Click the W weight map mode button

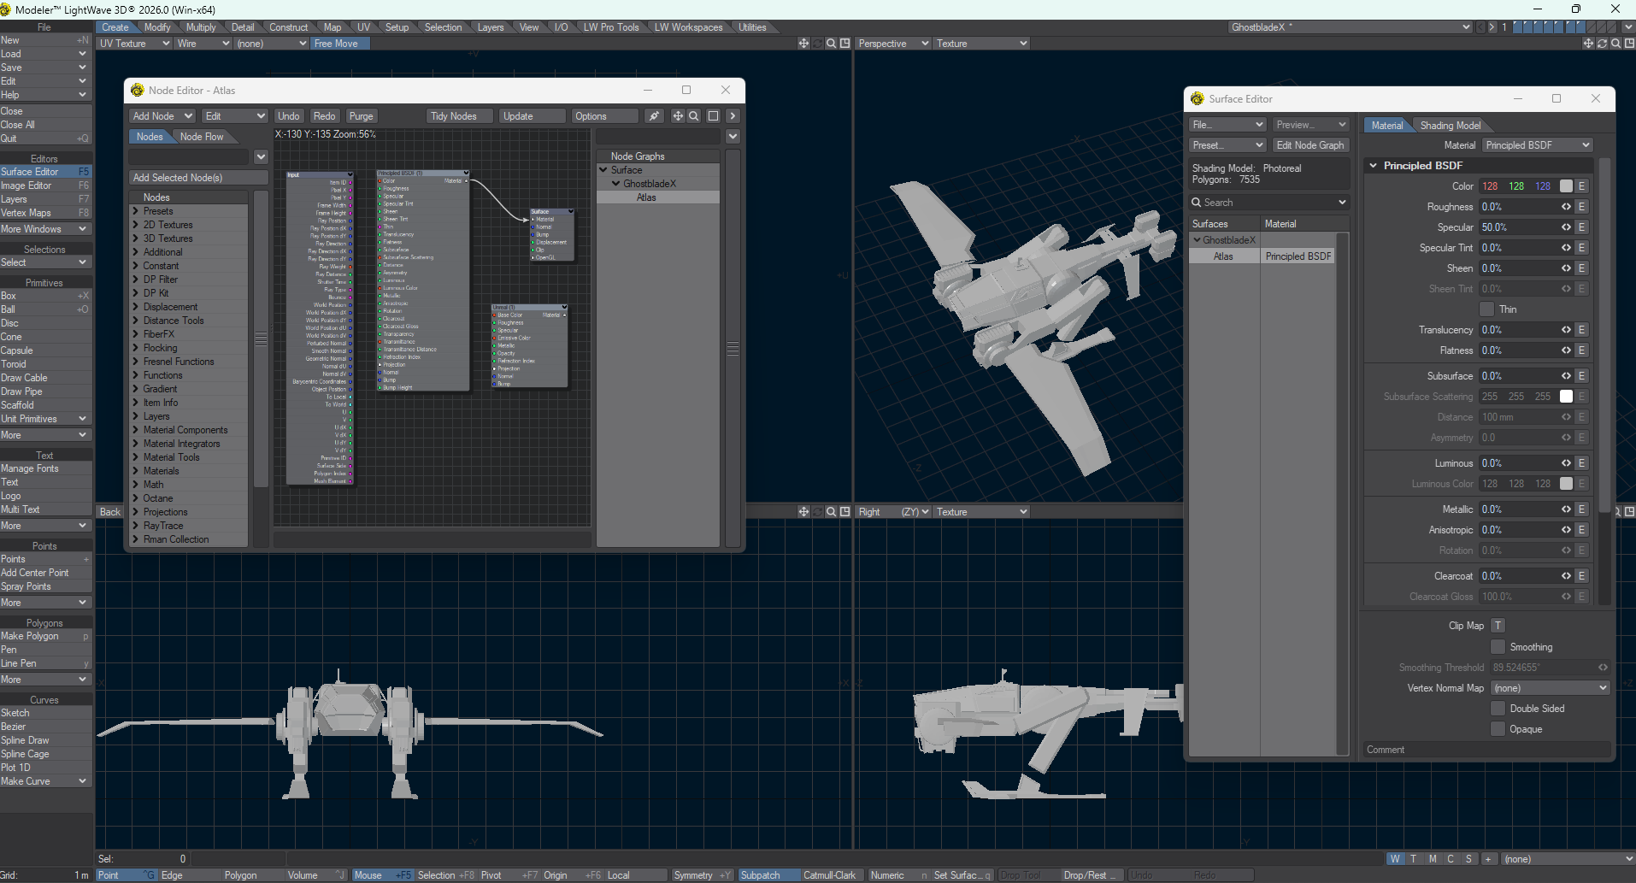click(1395, 859)
